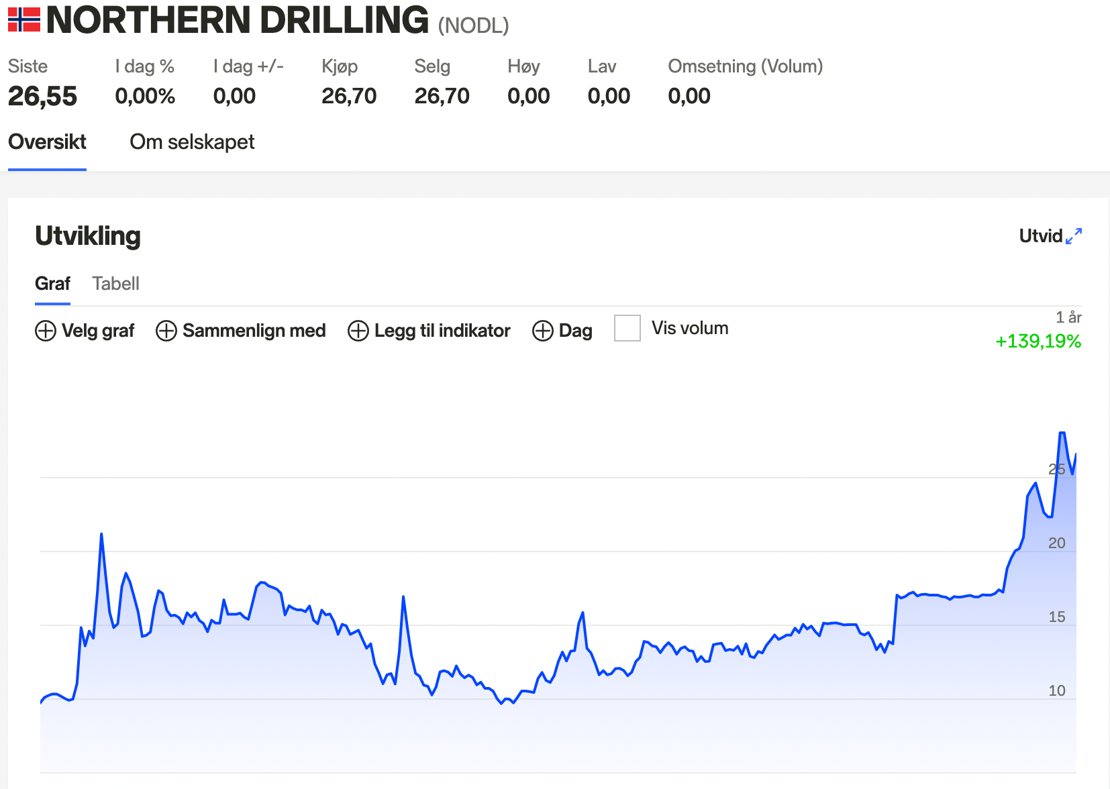
Task: Click the Høy label
Action: click(x=523, y=66)
